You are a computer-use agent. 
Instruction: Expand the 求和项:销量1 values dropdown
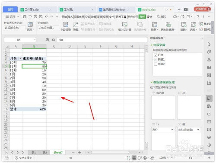(x=198, y=130)
